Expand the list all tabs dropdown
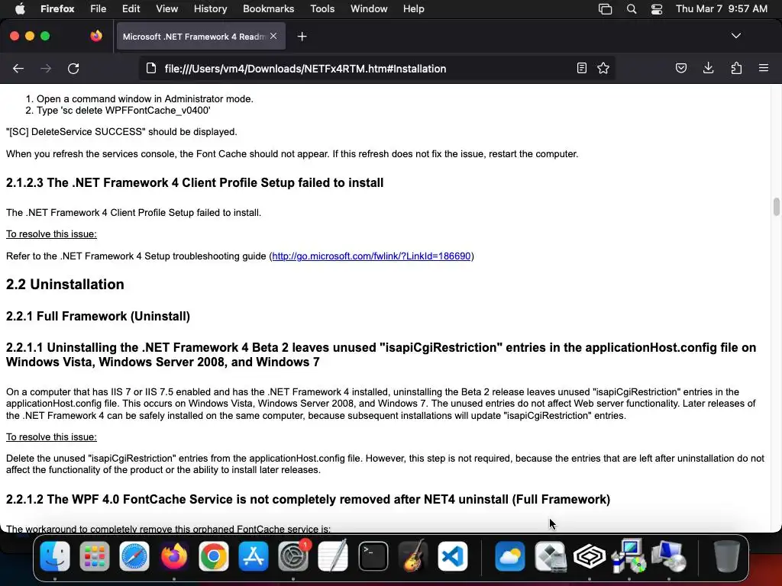The height and width of the screenshot is (586, 782). [x=736, y=36]
